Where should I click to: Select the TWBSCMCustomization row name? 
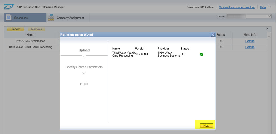click(x=30, y=41)
